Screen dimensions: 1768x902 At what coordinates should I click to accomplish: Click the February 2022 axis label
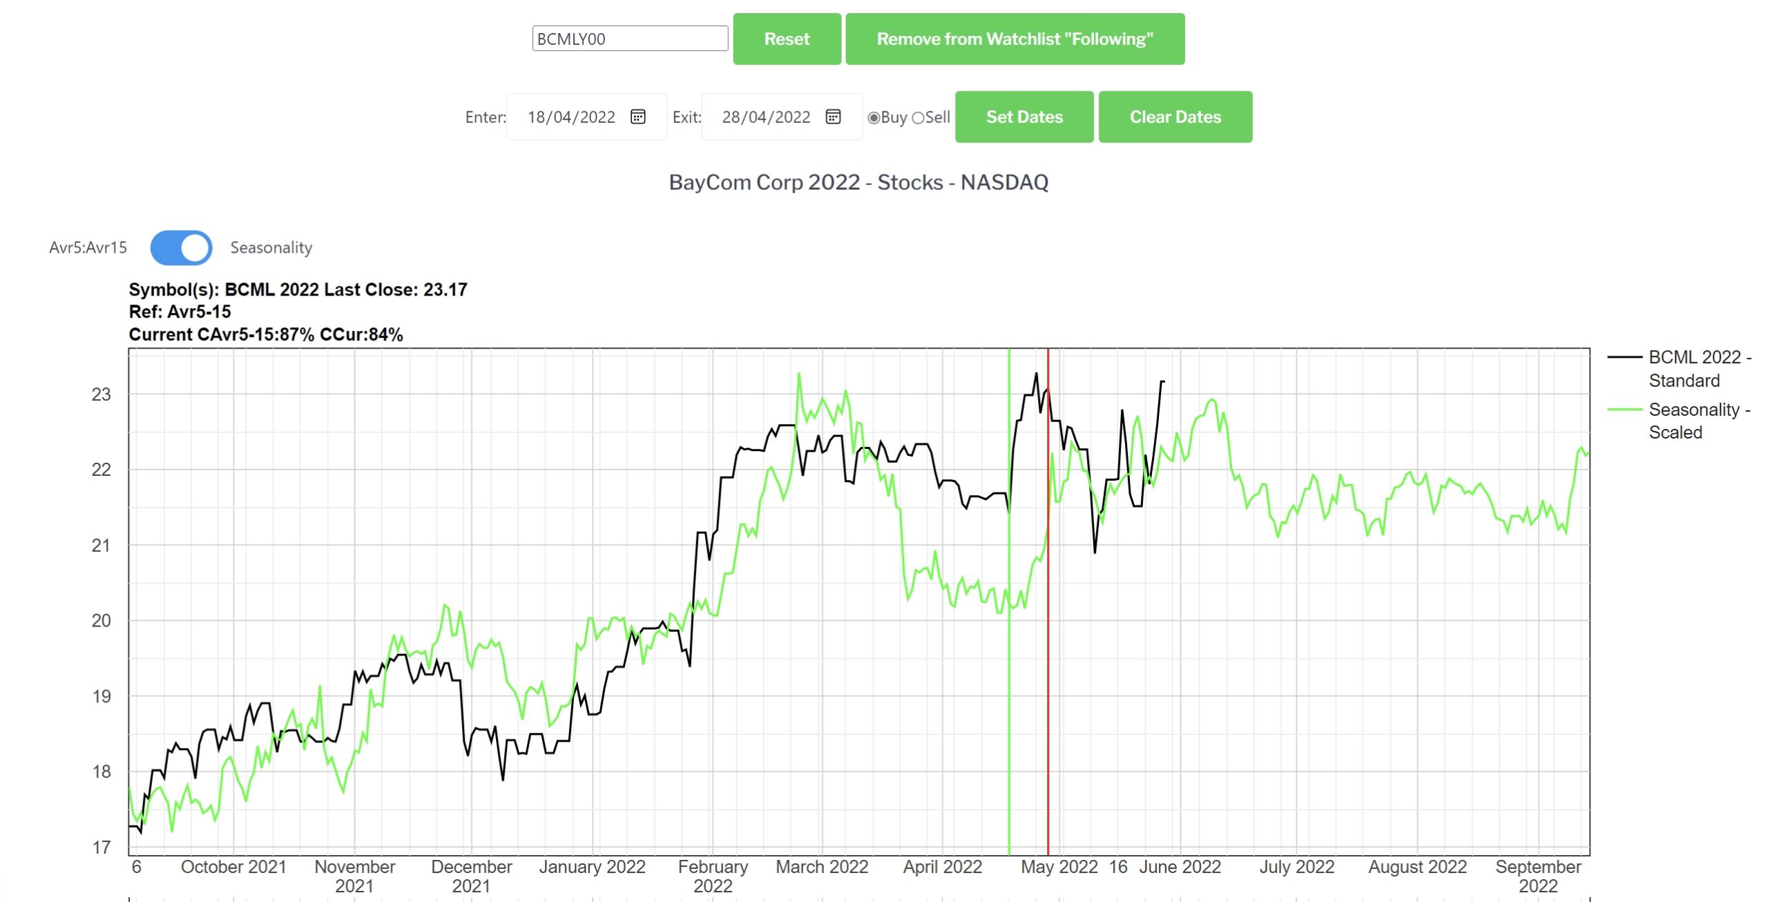713,876
